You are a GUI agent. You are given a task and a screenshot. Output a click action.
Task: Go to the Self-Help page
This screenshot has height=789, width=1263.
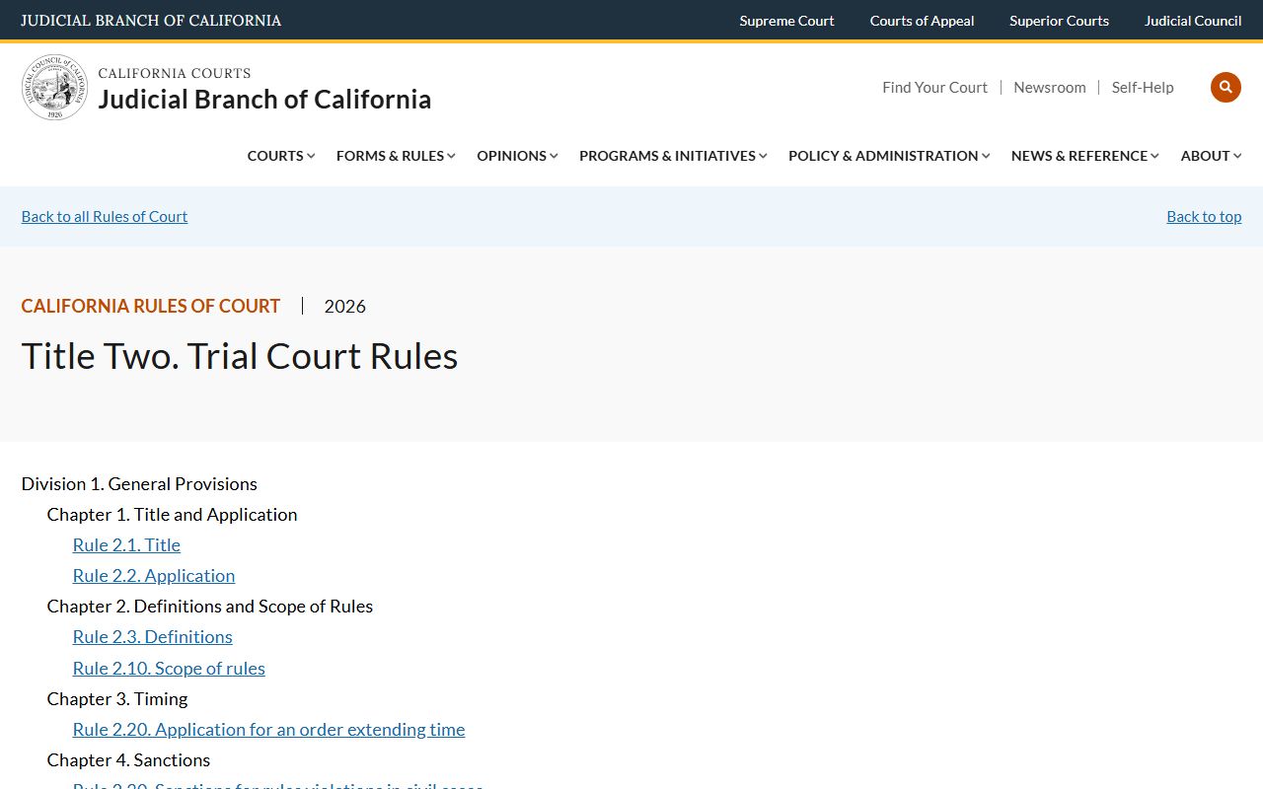coord(1143,88)
